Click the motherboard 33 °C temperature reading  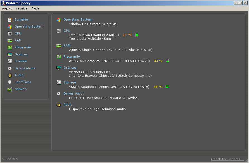coord(158,61)
